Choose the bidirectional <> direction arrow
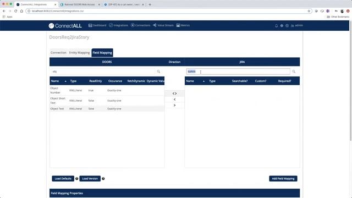 click(174, 94)
